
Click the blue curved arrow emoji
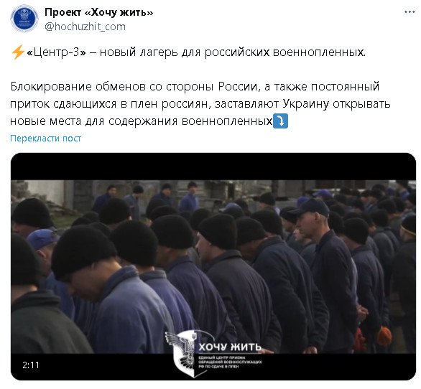pos(280,121)
